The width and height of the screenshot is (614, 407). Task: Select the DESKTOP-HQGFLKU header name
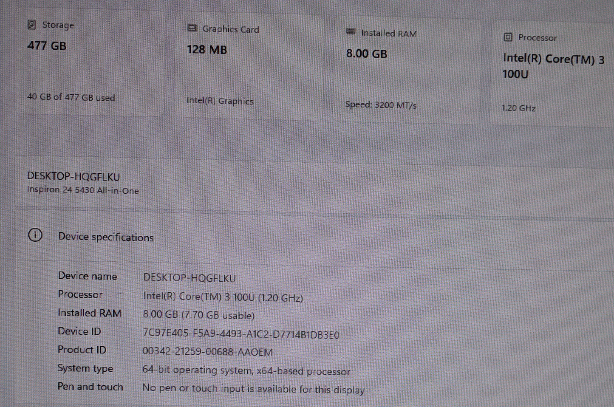[x=74, y=177]
